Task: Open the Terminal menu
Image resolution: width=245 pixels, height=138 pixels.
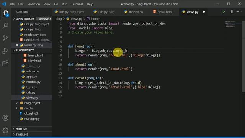Action: (x=77, y=4)
